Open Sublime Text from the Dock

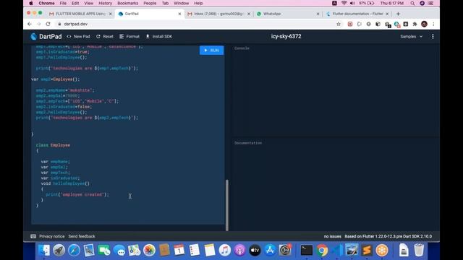click(367, 251)
